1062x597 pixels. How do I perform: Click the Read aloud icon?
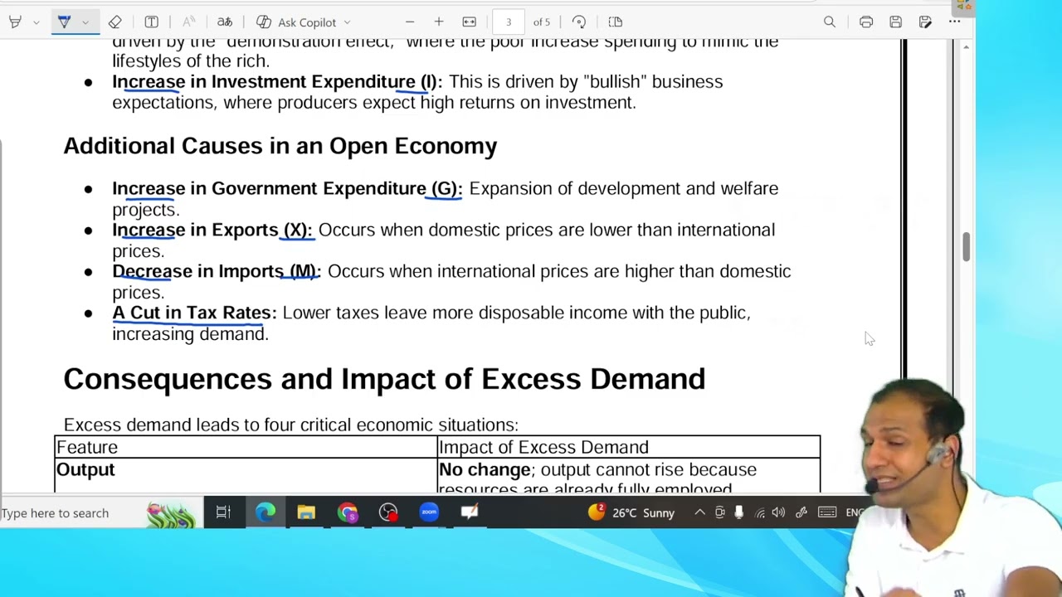[189, 22]
